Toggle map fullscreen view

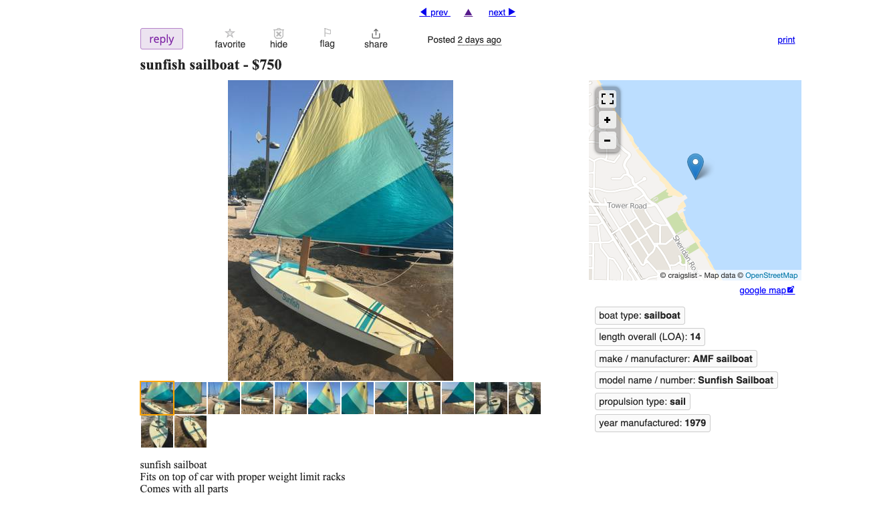point(607,99)
